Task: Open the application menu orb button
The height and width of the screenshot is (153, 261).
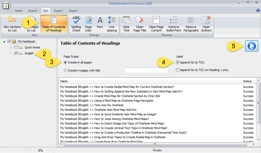Action: click(x=6, y=6)
